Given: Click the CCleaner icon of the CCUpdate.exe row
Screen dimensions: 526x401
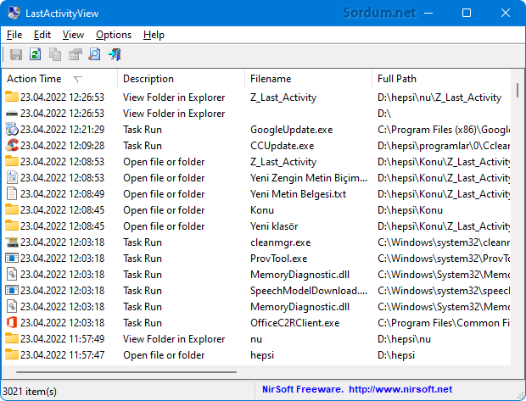Looking at the screenshot, I should [x=12, y=145].
